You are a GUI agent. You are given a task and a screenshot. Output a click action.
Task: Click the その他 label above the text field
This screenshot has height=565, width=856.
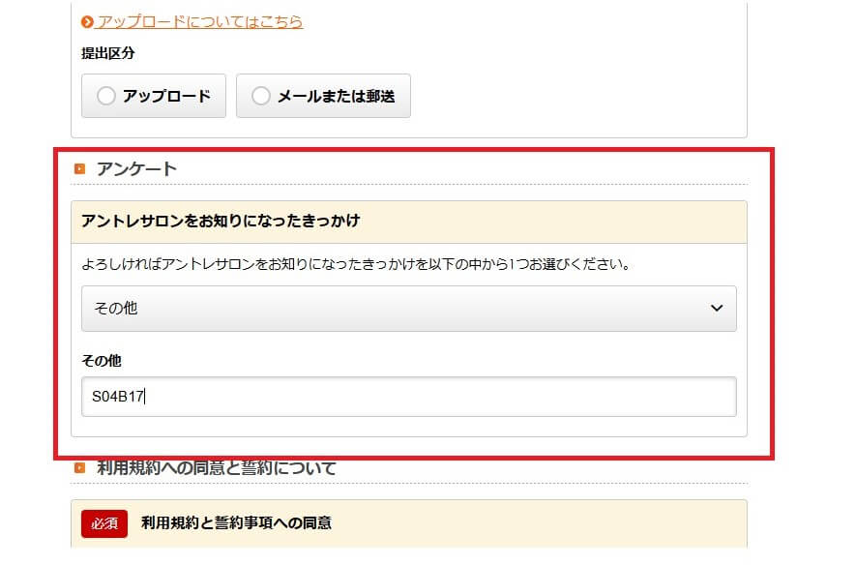(102, 361)
